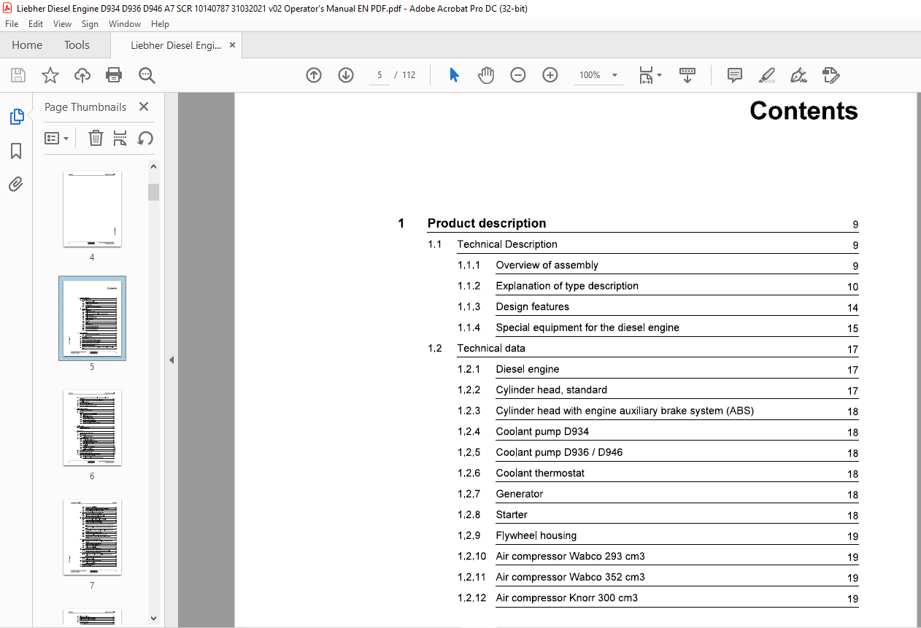The height and width of the screenshot is (628, 921).
Task: Click the Read mode keyboard icon
Action: tap(687, 75)
